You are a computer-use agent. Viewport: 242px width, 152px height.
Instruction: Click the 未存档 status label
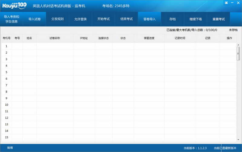tap(233, 30)
